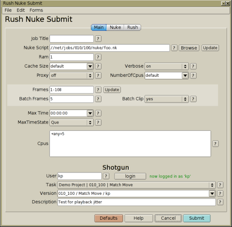Switch to the Nuke tab
This screenshot has width=232, height=227.
point(116,28)
